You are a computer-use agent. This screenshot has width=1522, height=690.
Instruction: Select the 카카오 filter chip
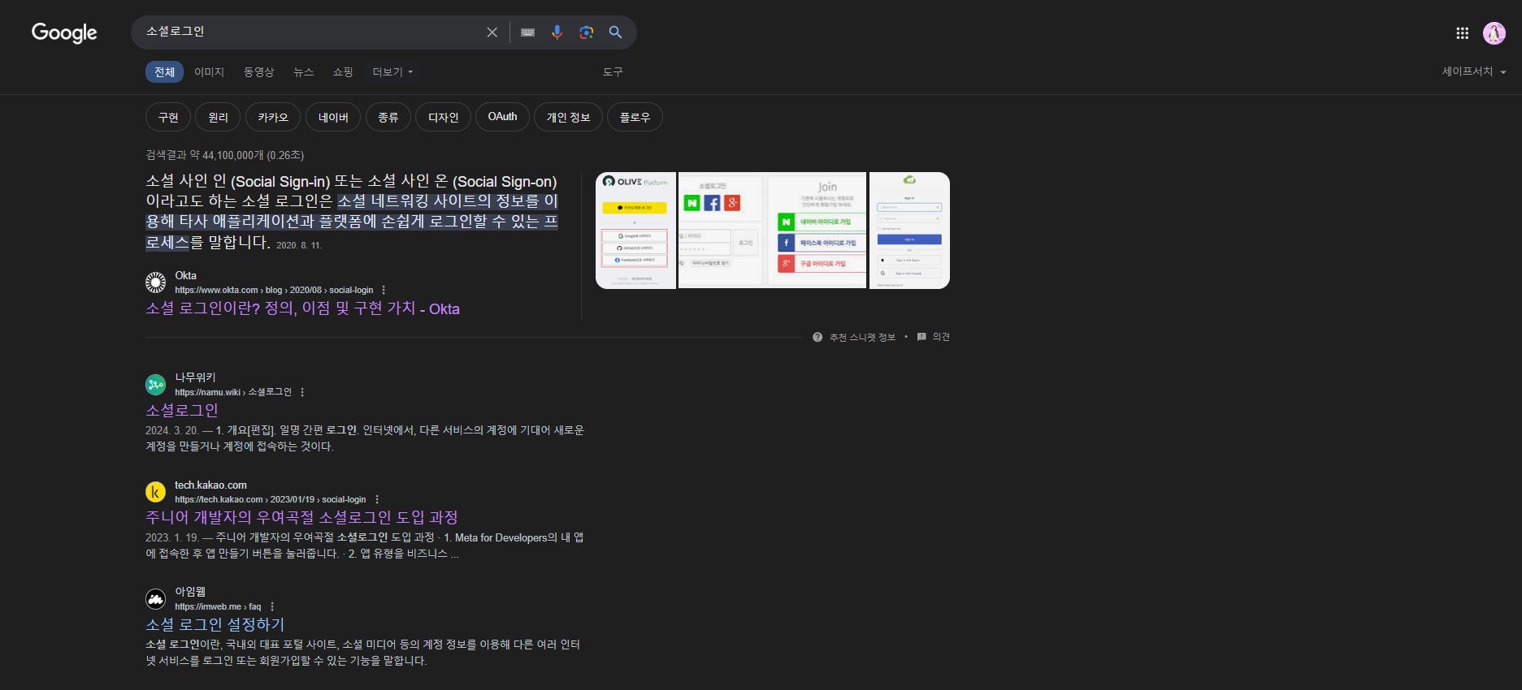[x=273, y=117]
